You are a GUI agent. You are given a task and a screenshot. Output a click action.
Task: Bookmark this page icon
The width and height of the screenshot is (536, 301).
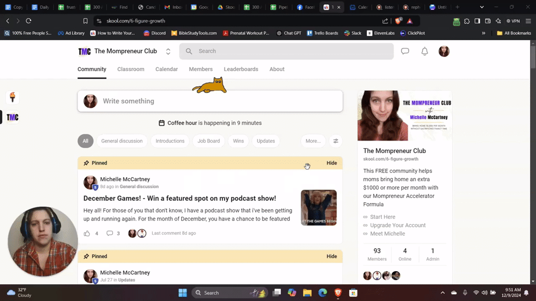[85, 21]
